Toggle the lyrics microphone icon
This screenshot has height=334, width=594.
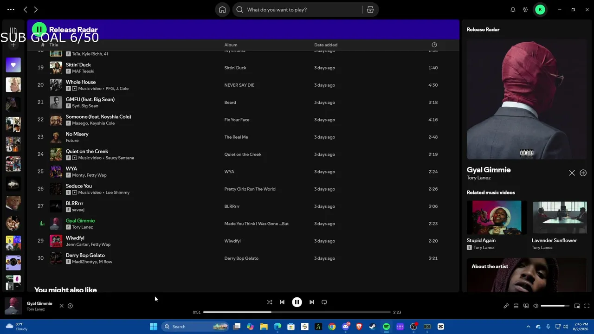[x=506, y=306]
